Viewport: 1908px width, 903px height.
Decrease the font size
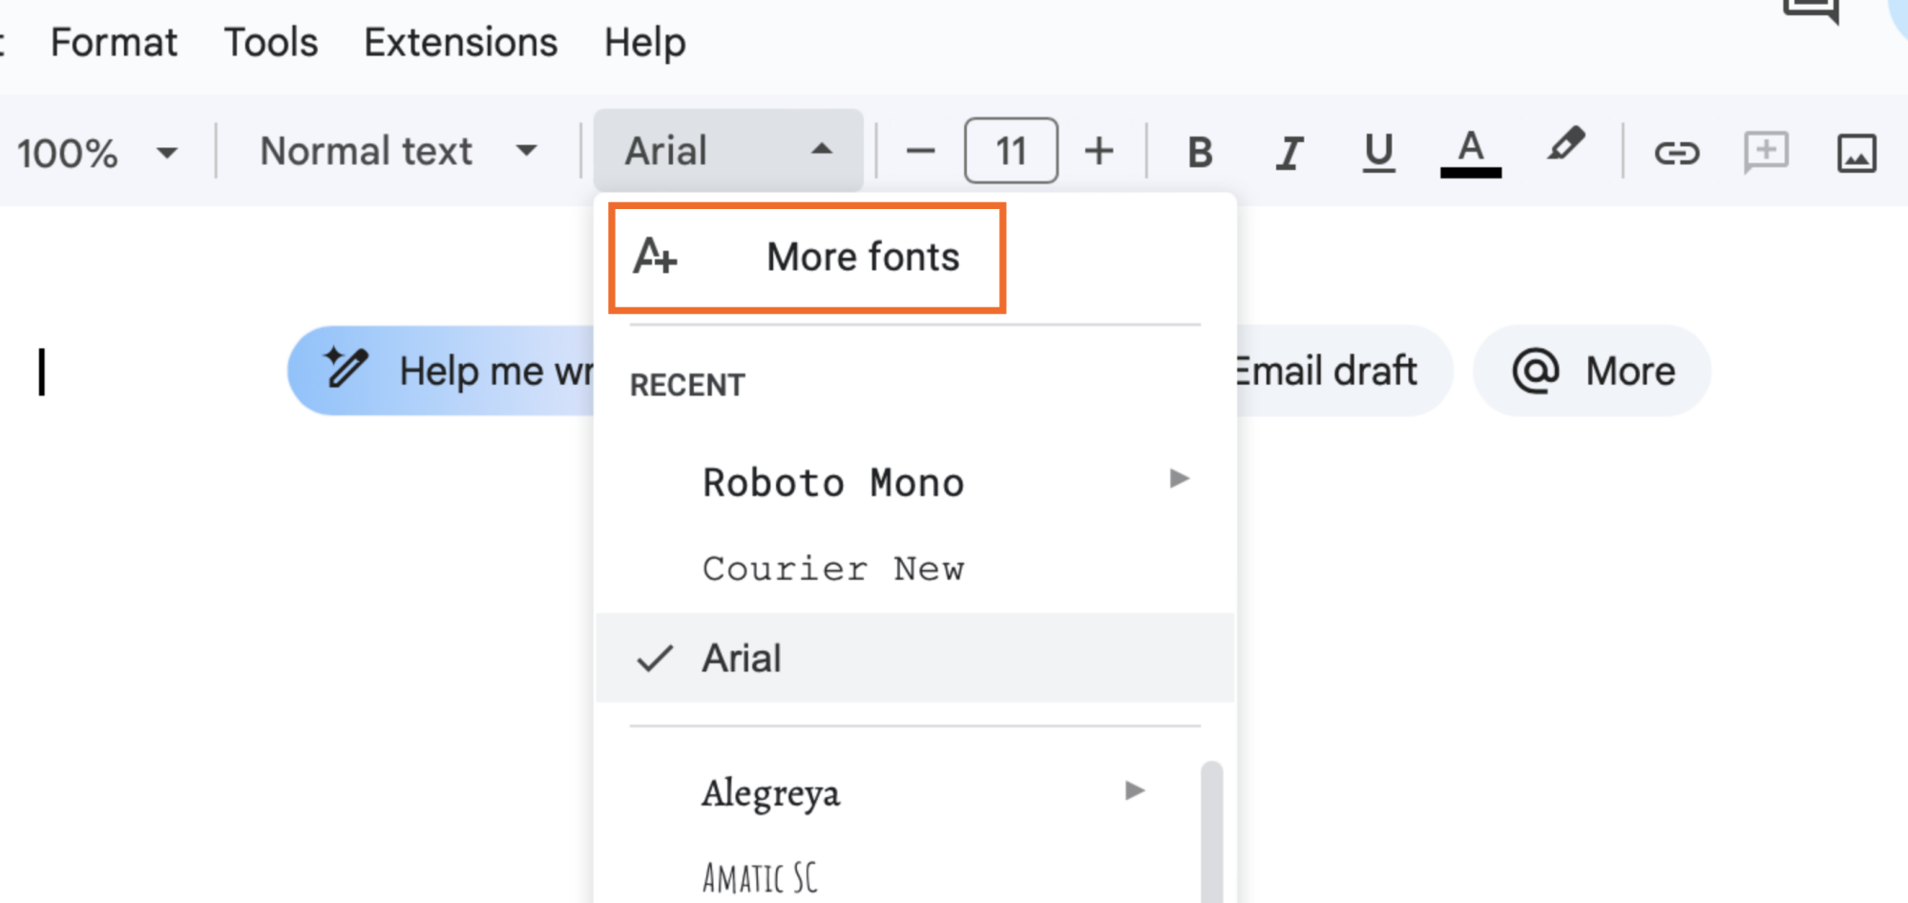tap(919, 150)
